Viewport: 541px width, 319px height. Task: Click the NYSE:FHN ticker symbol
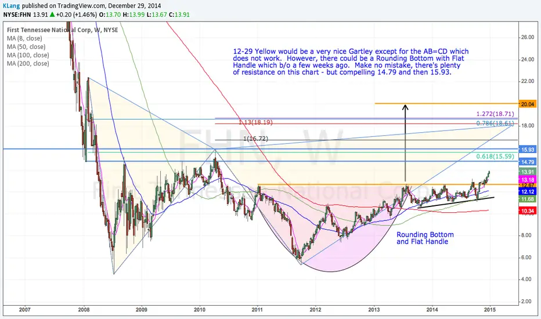(17, 14)
